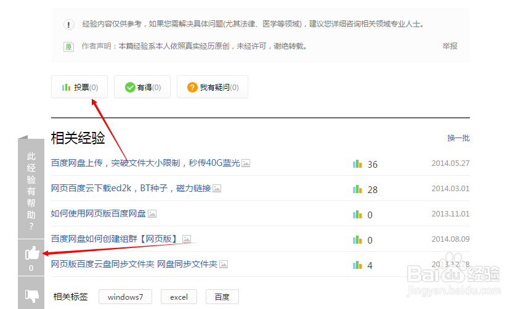Click the vote count 36

(x=373, y=165)
